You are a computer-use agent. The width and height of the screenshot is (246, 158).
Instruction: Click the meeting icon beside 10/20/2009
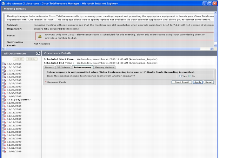point(4,71)
